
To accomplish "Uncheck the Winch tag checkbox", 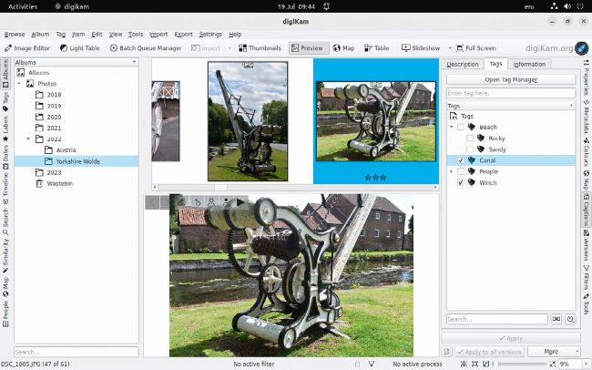I will point(461,182).
